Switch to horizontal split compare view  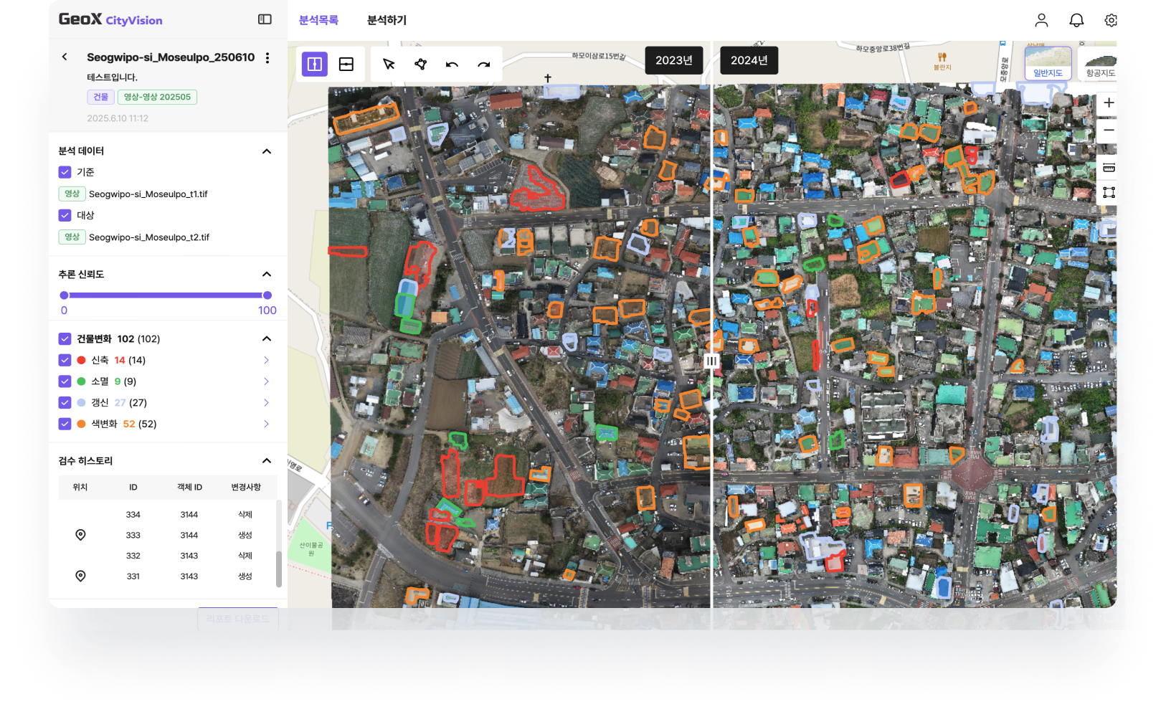point(346,65)
